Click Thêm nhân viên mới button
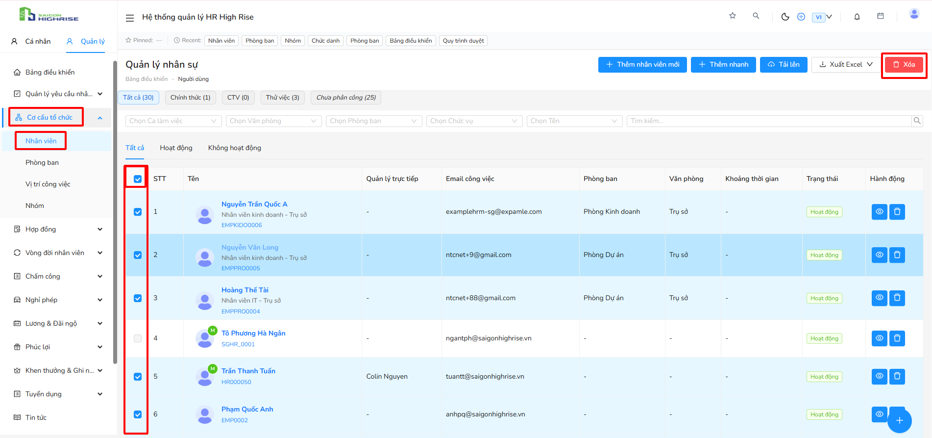The width and height of the screenshot is (932, 438). click(x=642, y=65)
